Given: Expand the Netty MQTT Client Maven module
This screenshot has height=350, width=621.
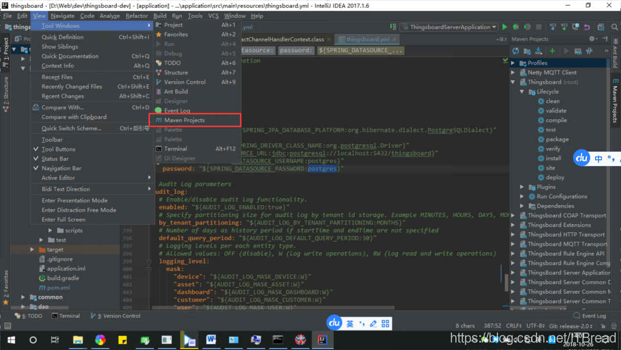Looking at the screenshot, I should (513, 72).
